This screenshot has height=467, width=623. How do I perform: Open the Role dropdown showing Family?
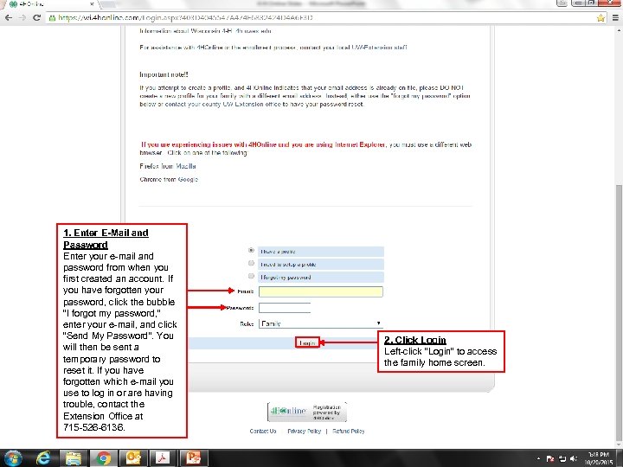point(321,323)
